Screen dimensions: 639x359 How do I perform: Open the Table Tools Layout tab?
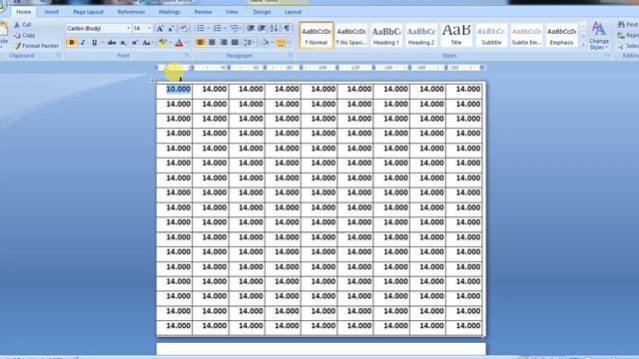click(293, 12)
